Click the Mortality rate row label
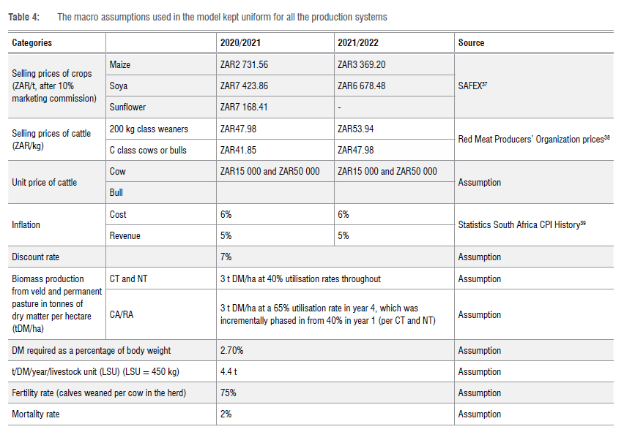 [36, 414]
